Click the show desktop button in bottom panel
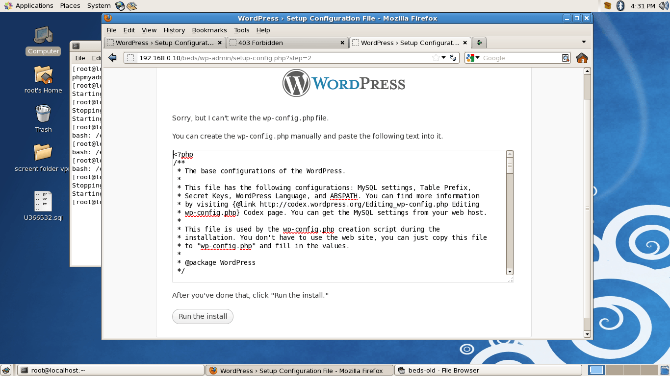 pyautogui.click(x=6, y=370)
